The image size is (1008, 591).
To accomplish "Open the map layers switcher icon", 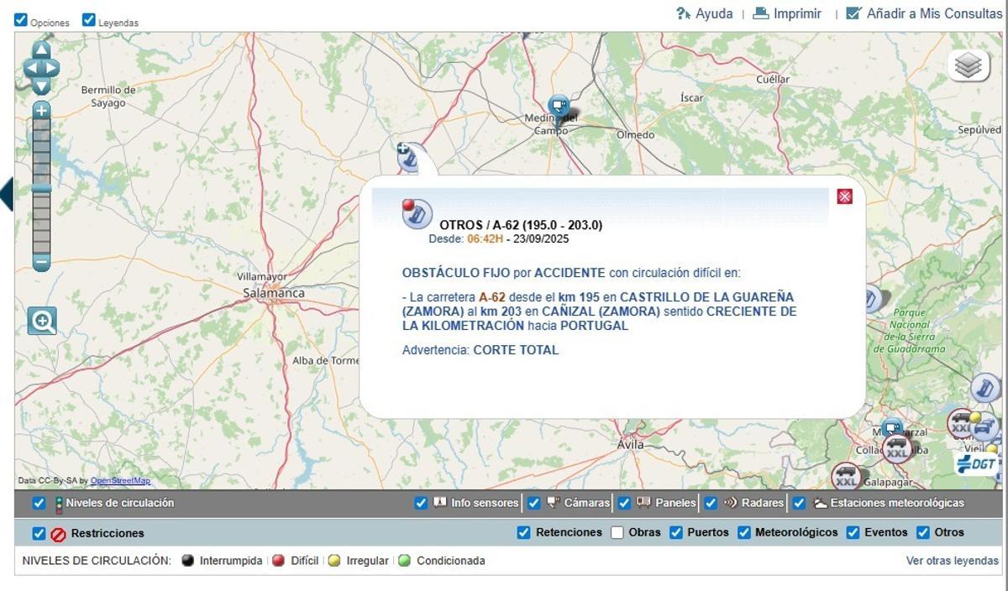I will [968, 66].
